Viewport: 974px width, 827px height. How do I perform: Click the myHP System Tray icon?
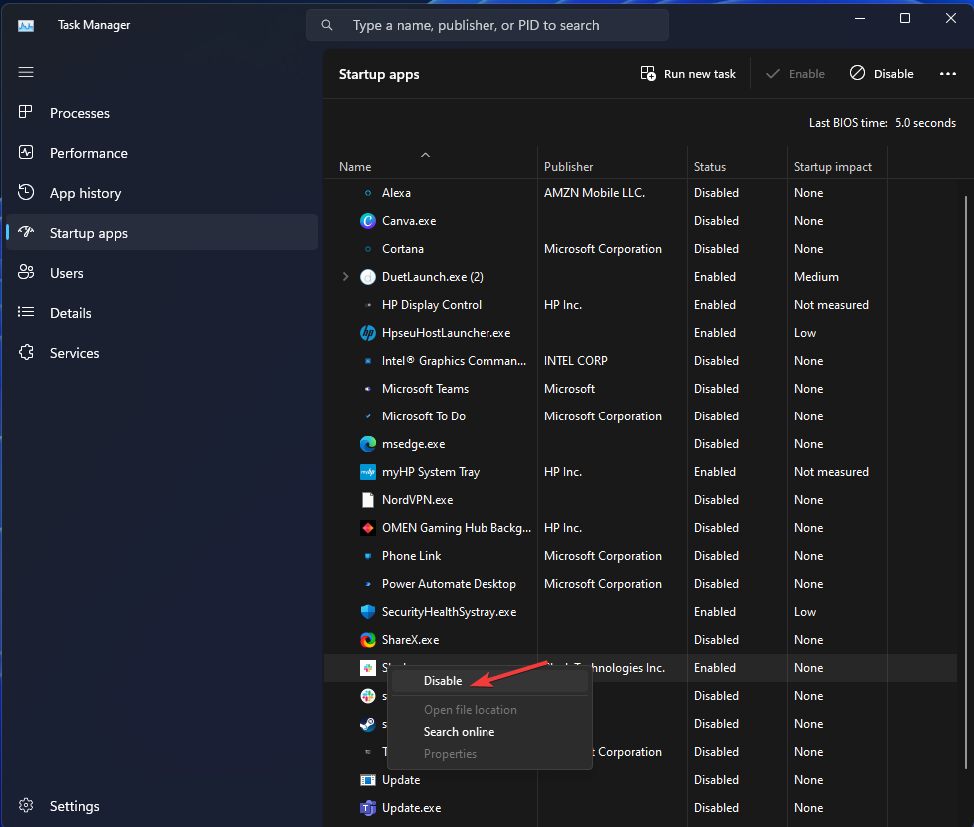coord(368,472)
